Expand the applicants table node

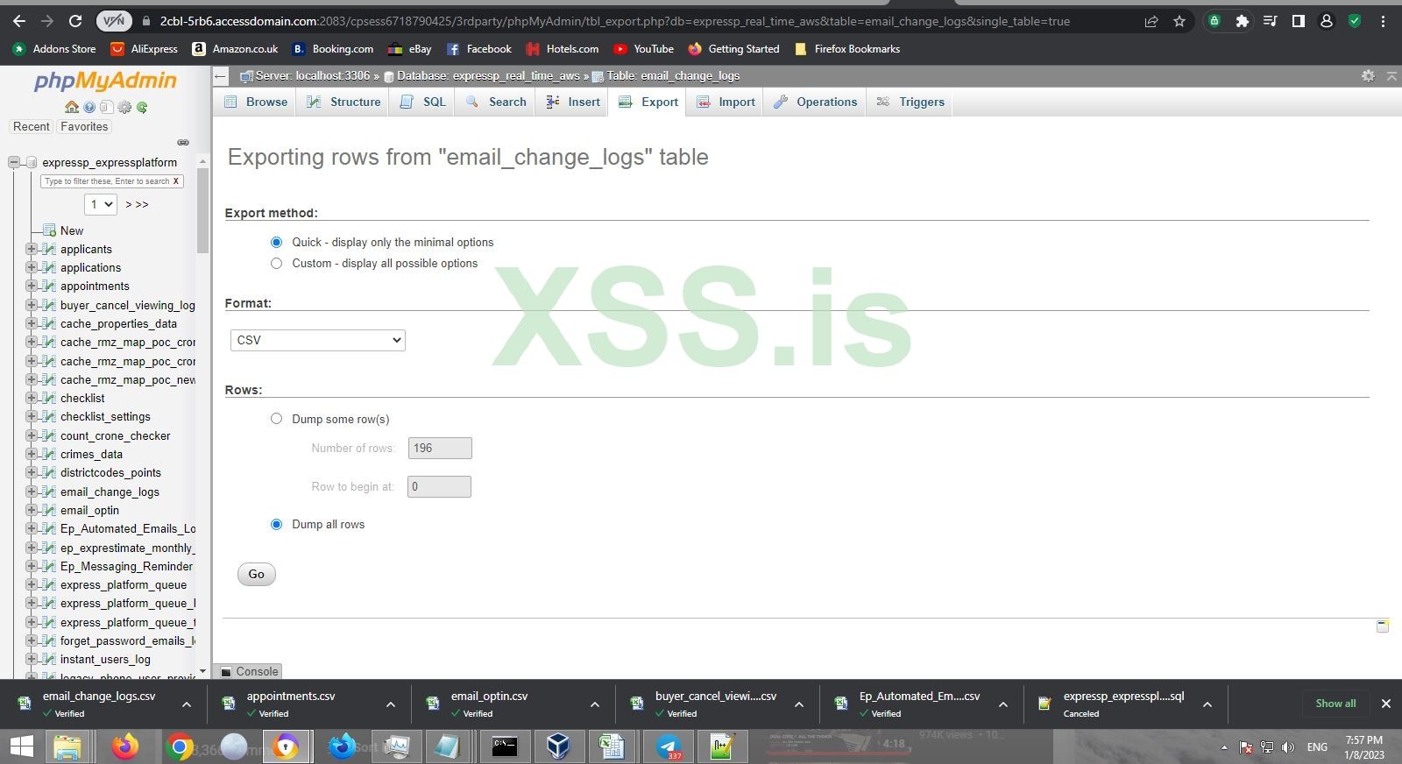click(32, 249)
